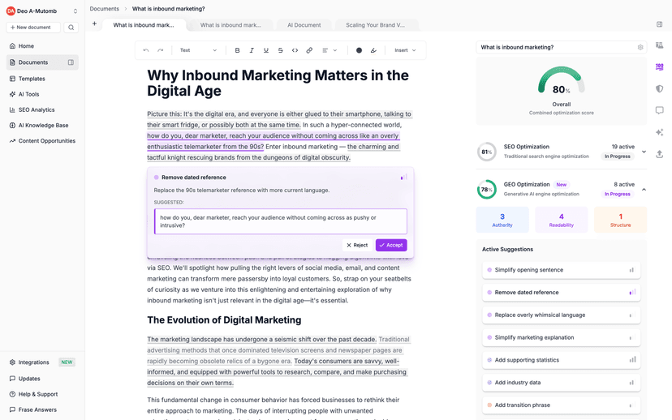Expand the SEO Optimization section
The width and height of the screenshot is (672, 420).
(x=644, y=152)
